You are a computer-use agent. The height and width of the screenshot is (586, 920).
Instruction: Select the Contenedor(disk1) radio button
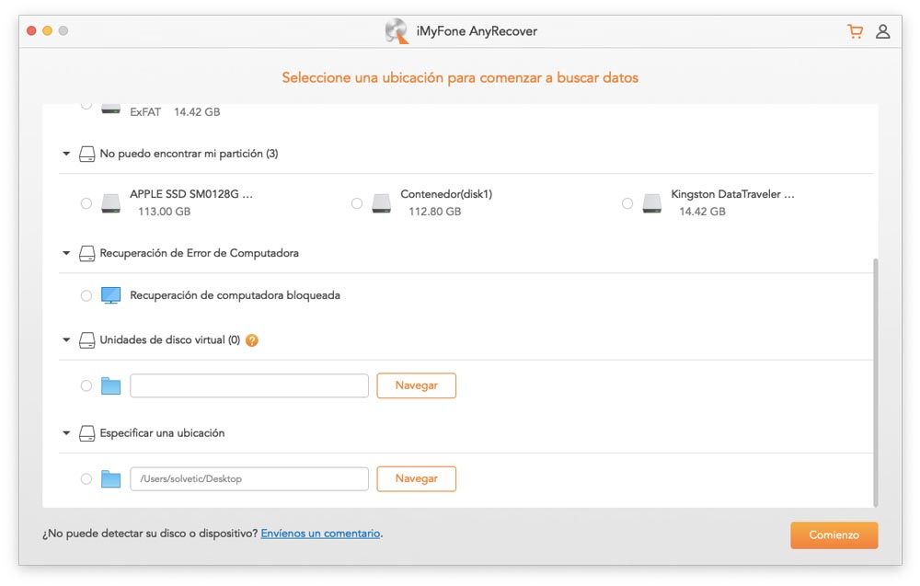point(357,203)
